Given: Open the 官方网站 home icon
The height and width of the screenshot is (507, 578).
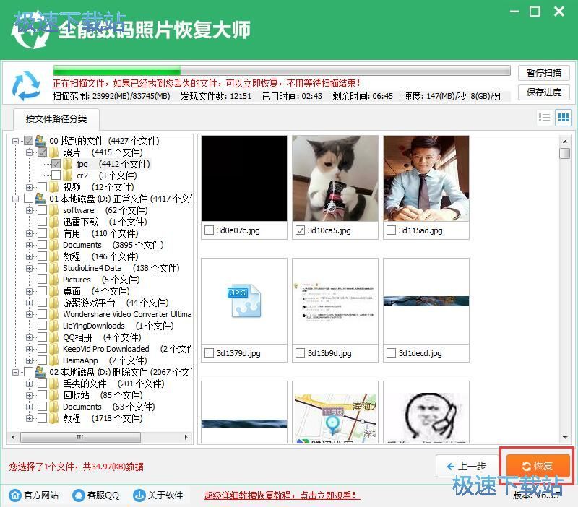Looking at the screenshot, I should click(x=14, y=495).
